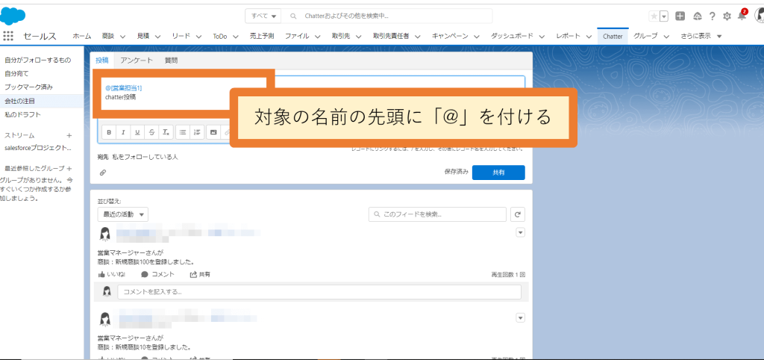Screen dimensions: 764x360
Task: Open the setup gear icon
Action: 727,16
